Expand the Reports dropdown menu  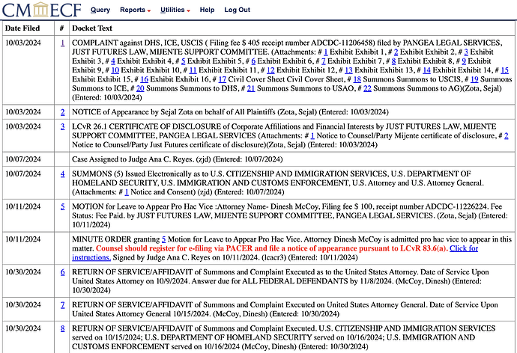point(135,10)
